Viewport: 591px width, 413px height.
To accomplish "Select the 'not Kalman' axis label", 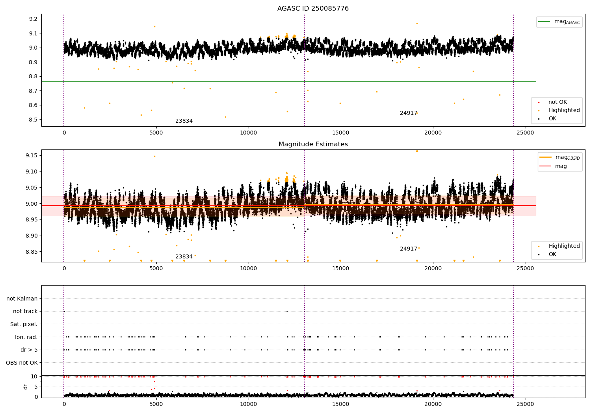I will (x=22, y=299).
